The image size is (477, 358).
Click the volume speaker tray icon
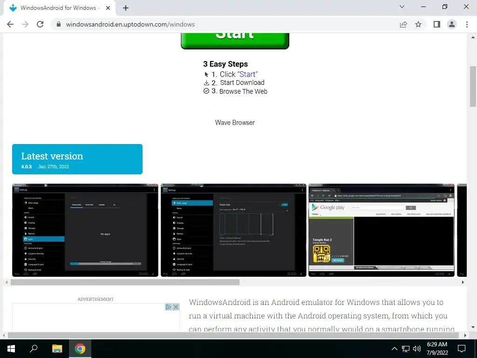coord(417,349)
